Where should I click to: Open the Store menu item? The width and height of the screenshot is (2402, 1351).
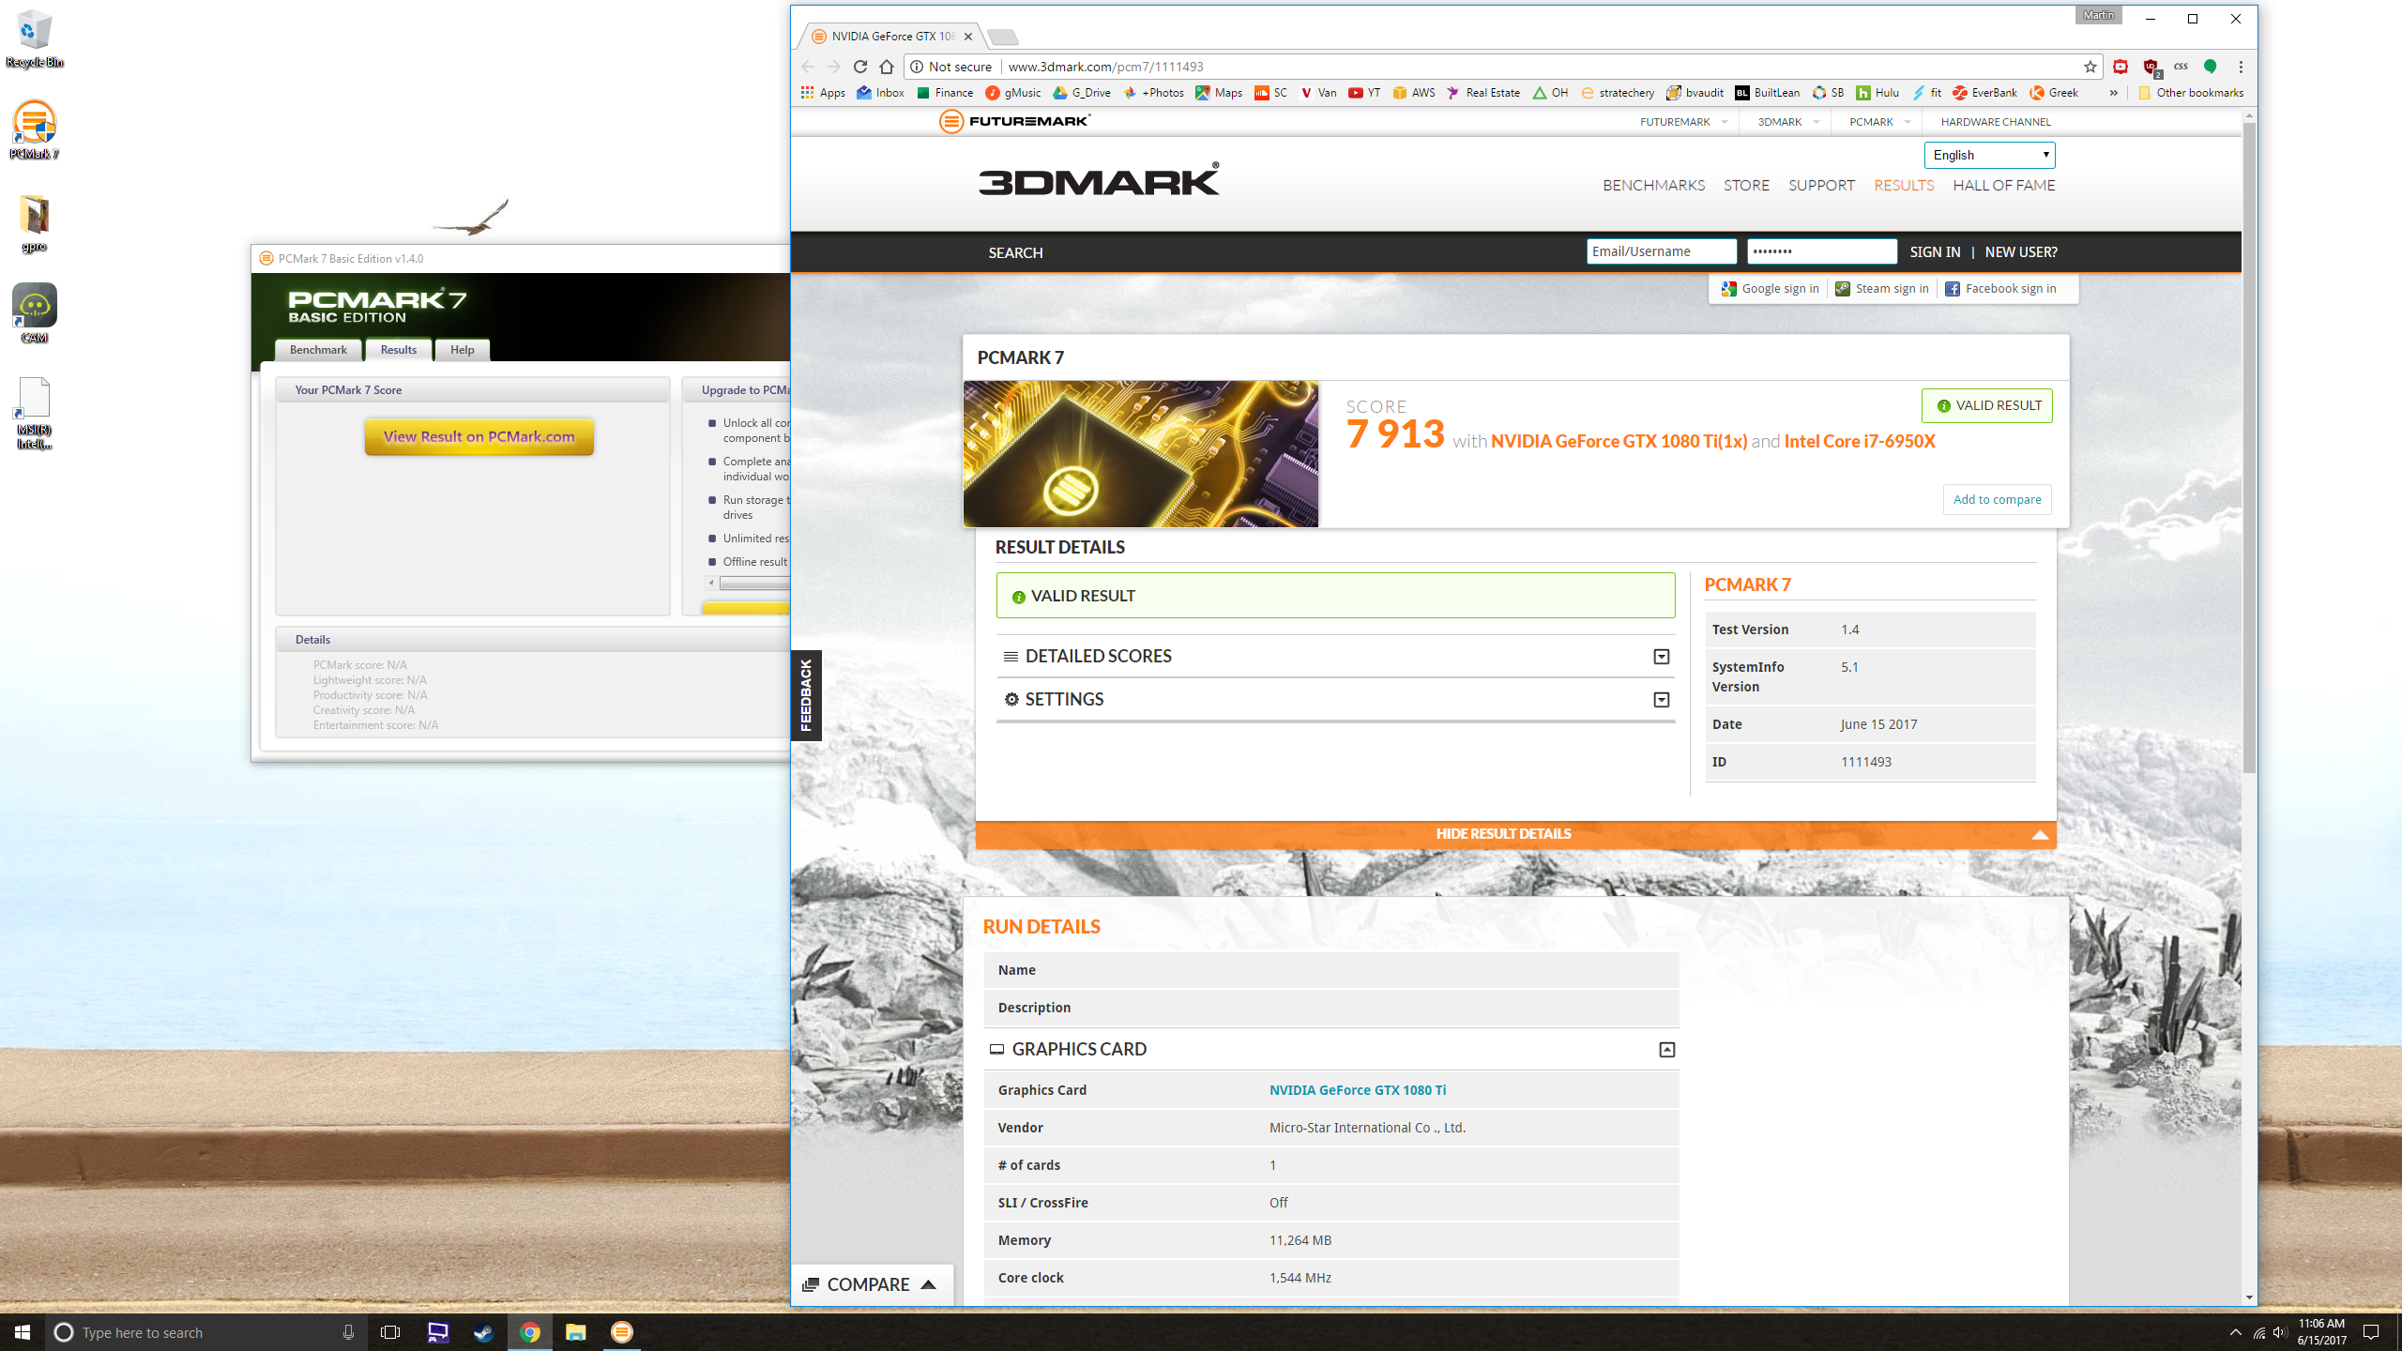(1746, 186)
